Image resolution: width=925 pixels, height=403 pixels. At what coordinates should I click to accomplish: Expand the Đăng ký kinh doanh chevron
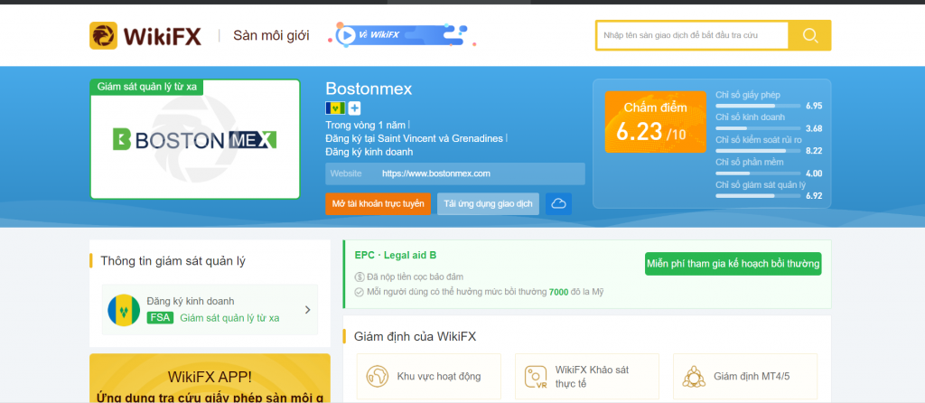307,310
